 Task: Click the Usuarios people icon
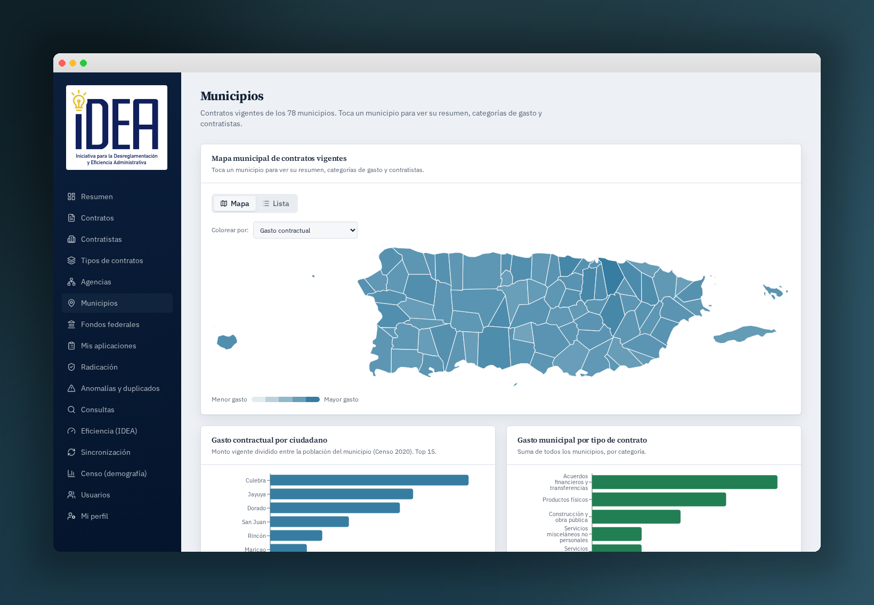click(71, 495)
